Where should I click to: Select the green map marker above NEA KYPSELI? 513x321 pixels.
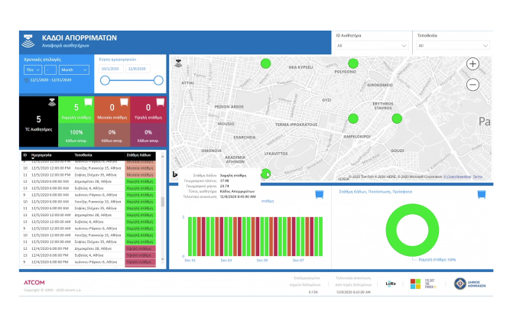coord(265,63)
